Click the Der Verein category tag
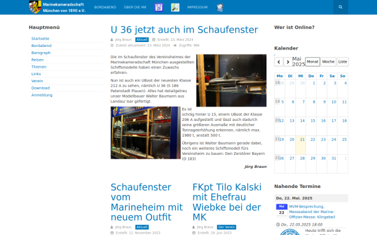 [x=226, y=227]
